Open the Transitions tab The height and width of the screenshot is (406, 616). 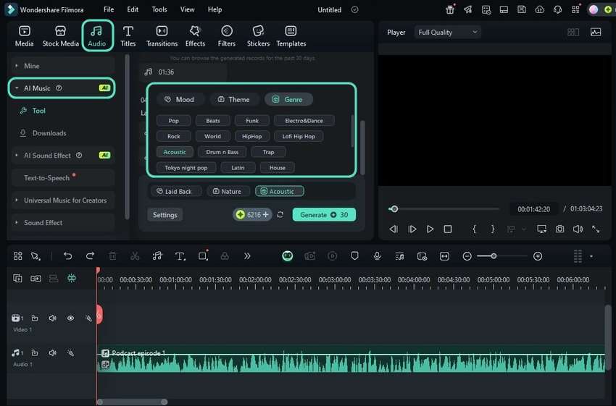tap(162, 36)
